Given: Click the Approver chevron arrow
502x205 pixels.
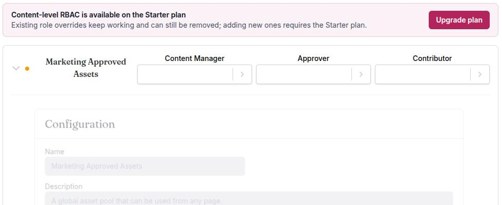Looking at the screenshot, I should 361,74.
